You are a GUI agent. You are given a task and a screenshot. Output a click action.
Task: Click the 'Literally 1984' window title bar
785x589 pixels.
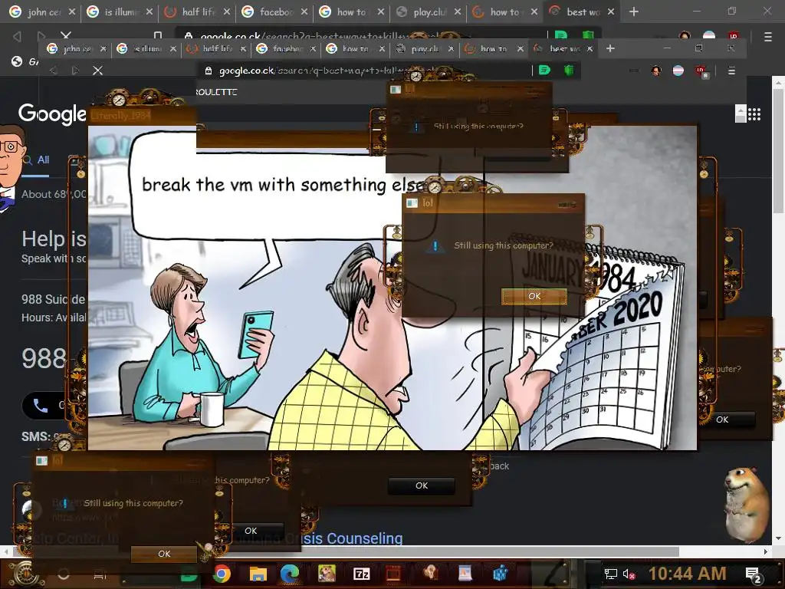pyautogui.click(x=142, y=116)
